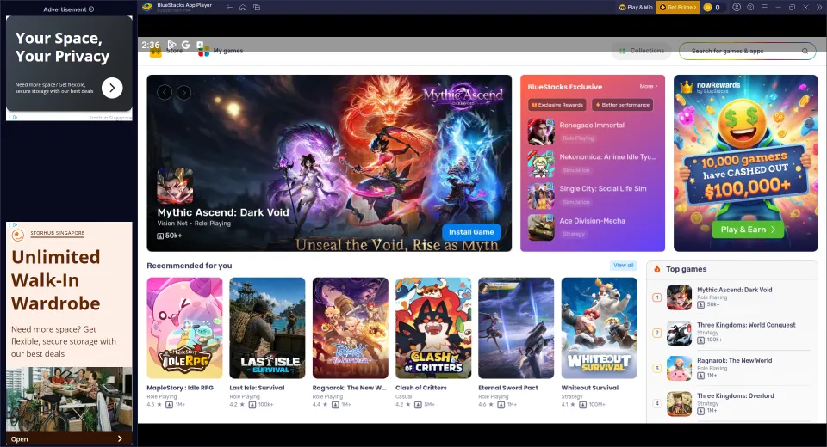The width and height of the screenshot is (827, 447).
Task: Switch to the Store tab
Action: (x=166, y=51)
